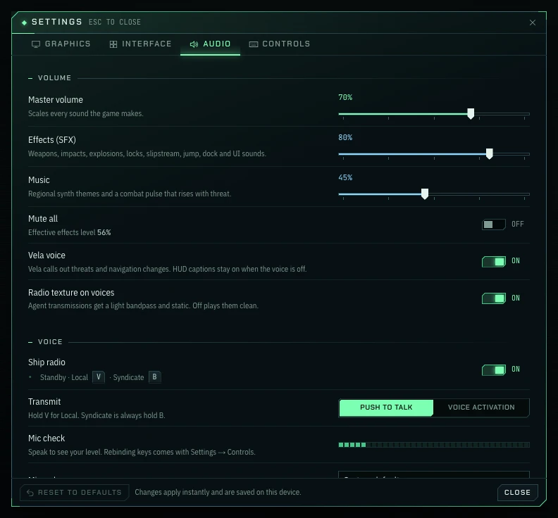Click the B key badge for Syndicate
Screen dimensions: 558x518
[155, 377]
